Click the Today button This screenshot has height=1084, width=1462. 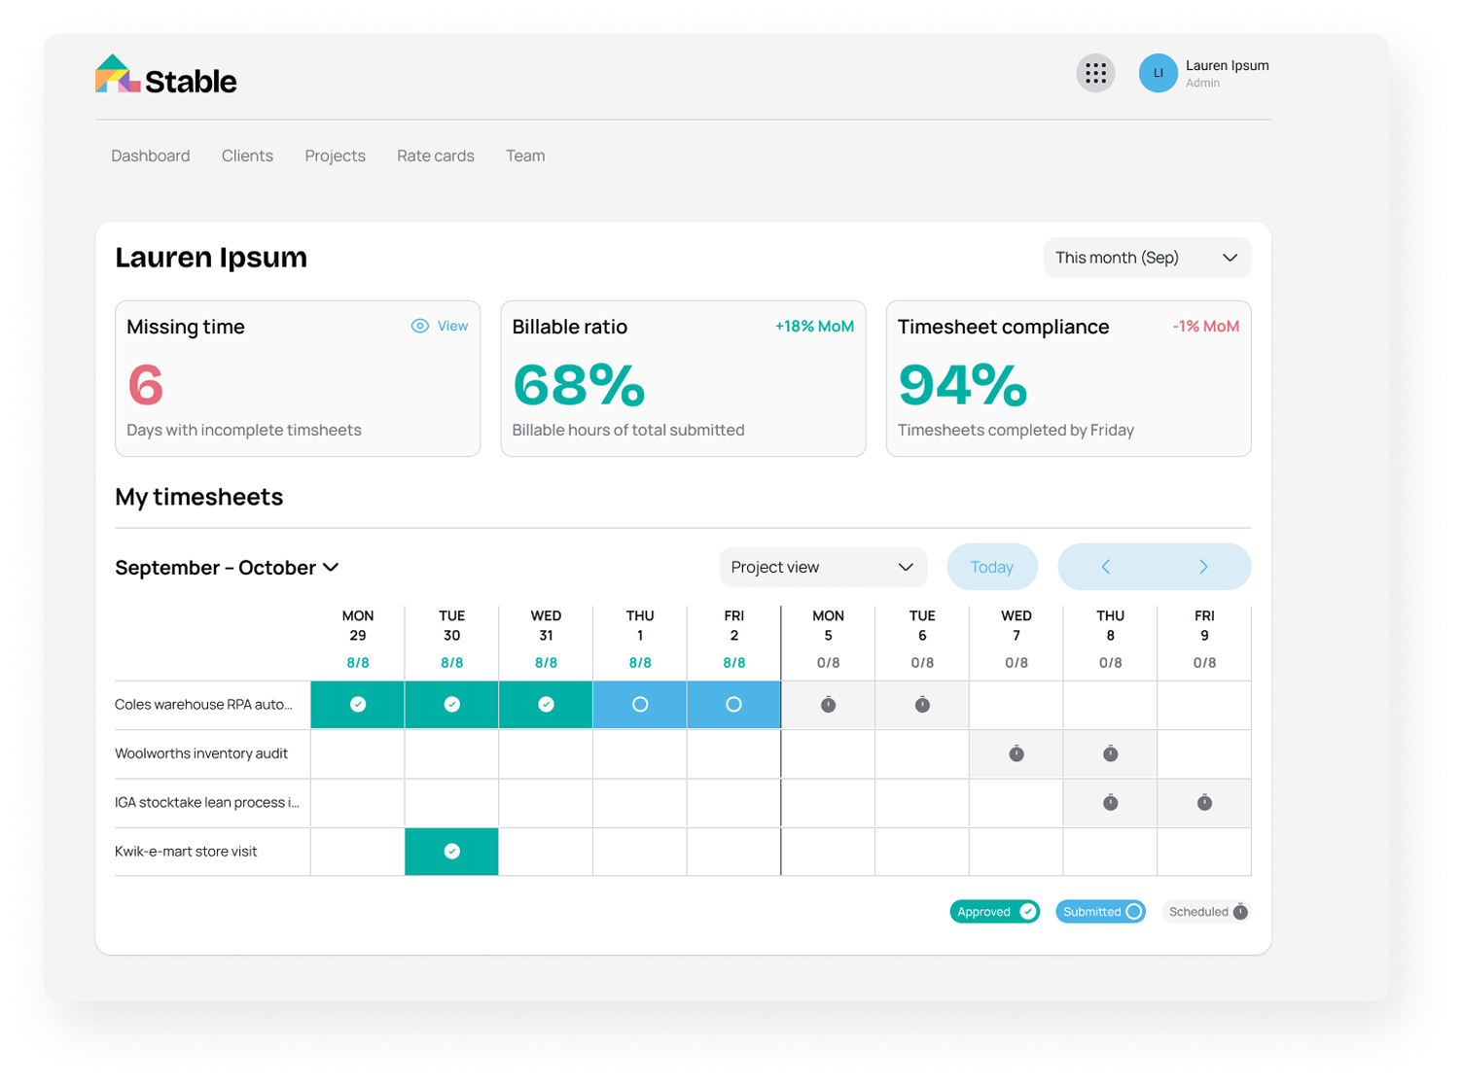(x=991, y=567)
